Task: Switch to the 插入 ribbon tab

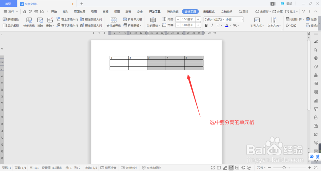Action: pos(65,12)
